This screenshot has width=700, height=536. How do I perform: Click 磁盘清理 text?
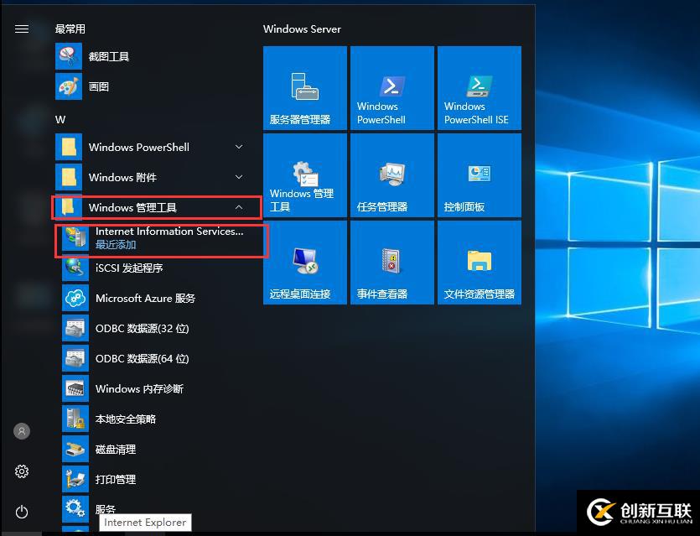116,449
